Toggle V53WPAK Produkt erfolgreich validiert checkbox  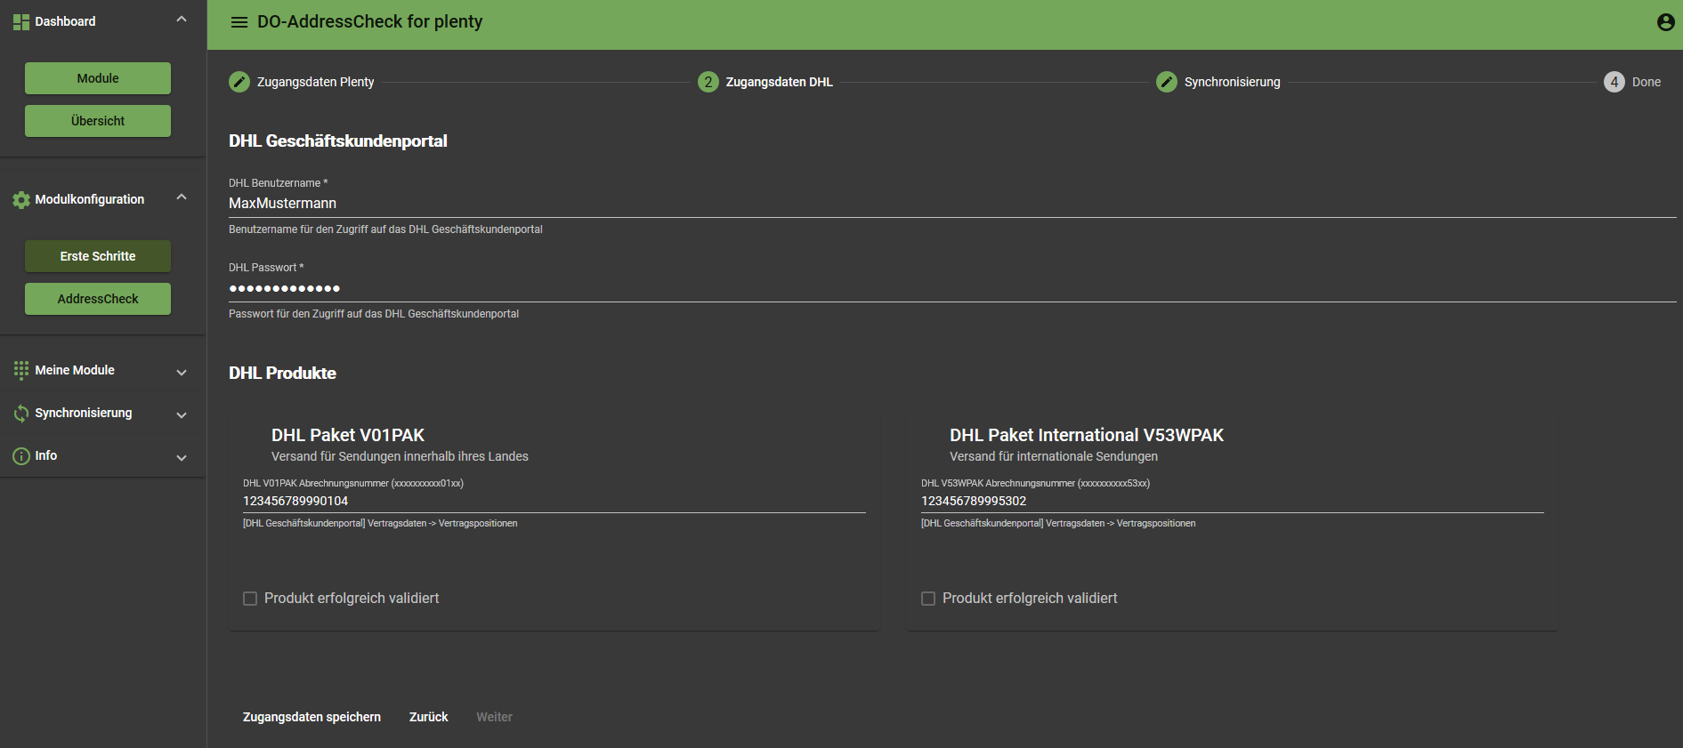[928, 599]
